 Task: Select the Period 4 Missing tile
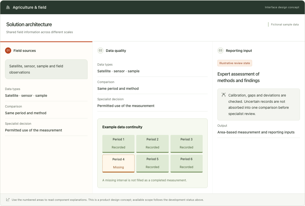[x=118, y=164]
